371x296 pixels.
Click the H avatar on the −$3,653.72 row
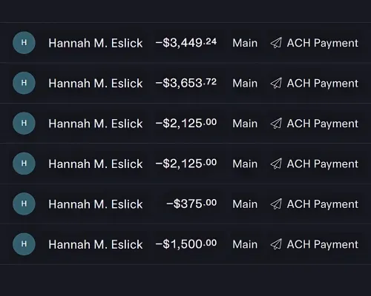pyautogui.click(x=24, y=83)
